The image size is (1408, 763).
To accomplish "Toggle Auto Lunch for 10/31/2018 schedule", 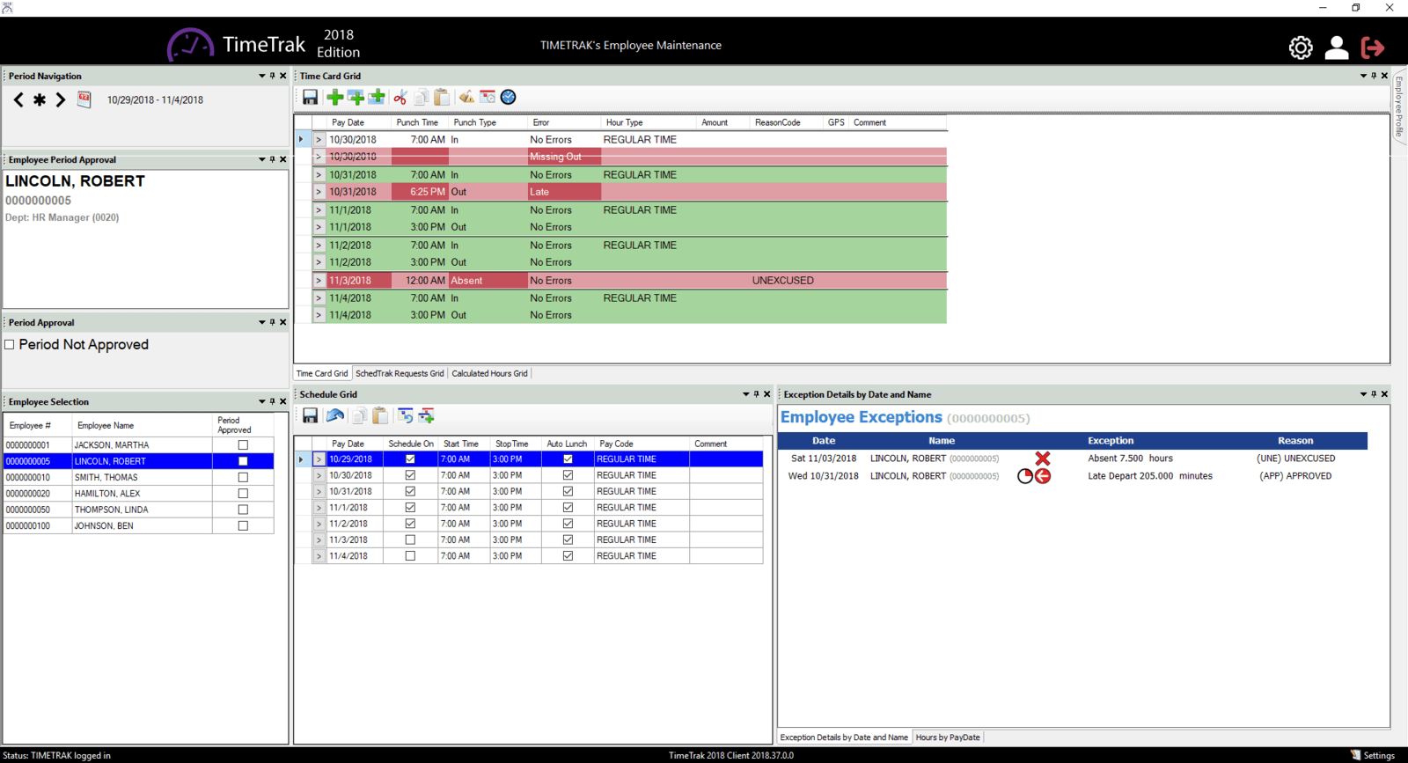I will (568, 491).
